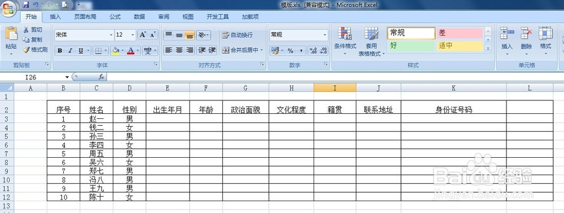Open the merge options dropdown arrow

(262, 50)
